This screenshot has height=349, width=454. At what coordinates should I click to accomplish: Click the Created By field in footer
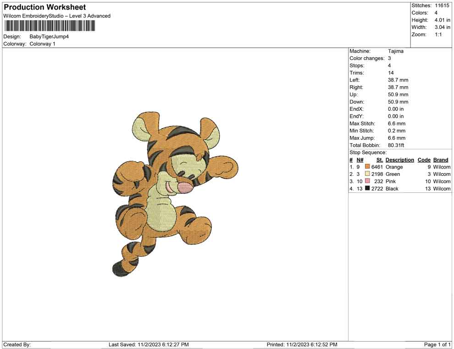(x=17, y=344)
